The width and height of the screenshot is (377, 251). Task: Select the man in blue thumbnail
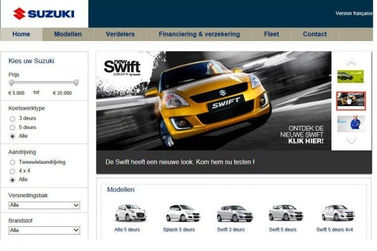pos(351,124)
